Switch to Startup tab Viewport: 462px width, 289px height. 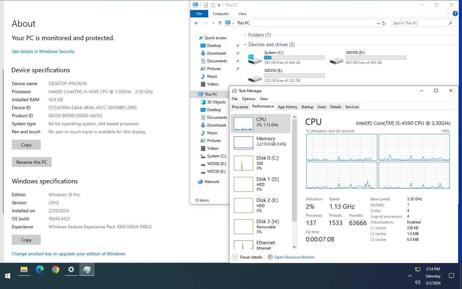pos(307,107)
